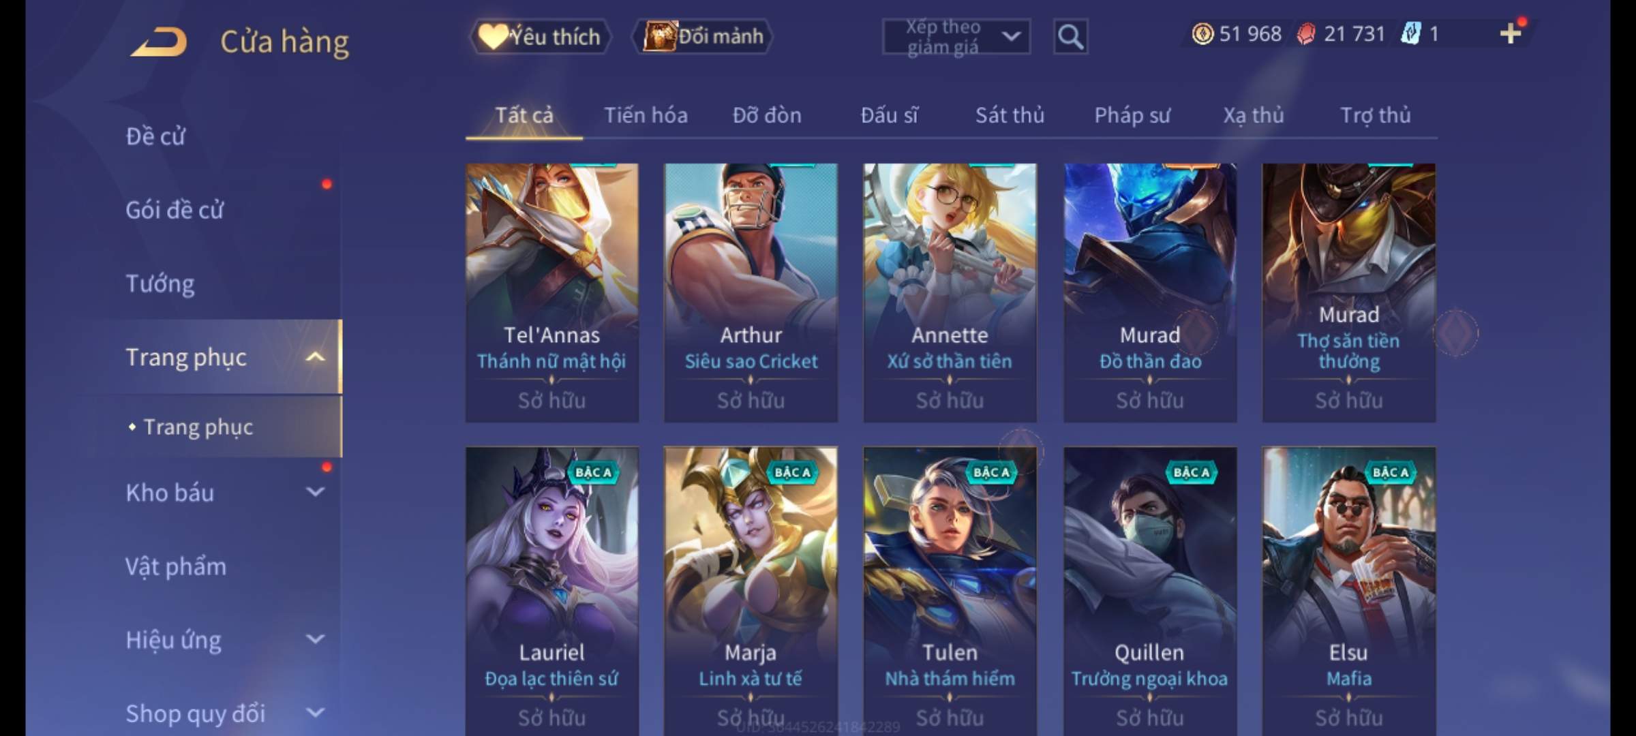
Task: Click the plus icon to add currency
Action: click(x=1511, y=33)
